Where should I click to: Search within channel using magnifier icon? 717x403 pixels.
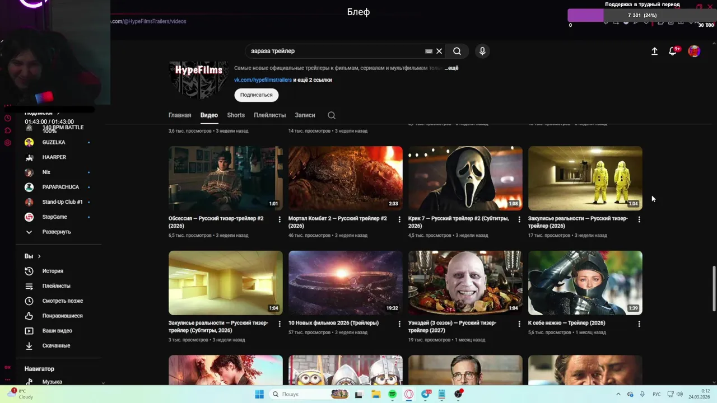(x=332, y=115)
